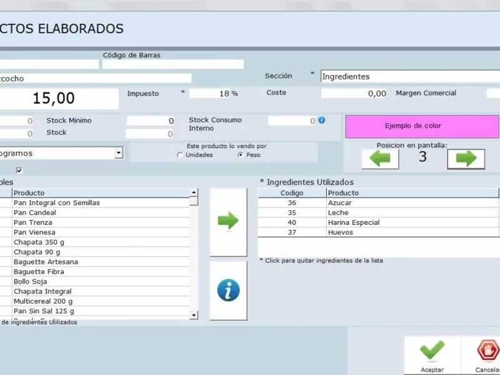Select 'Baguette Artesana' row
Viewport: 500px width, 375px height.
point(94,262)
